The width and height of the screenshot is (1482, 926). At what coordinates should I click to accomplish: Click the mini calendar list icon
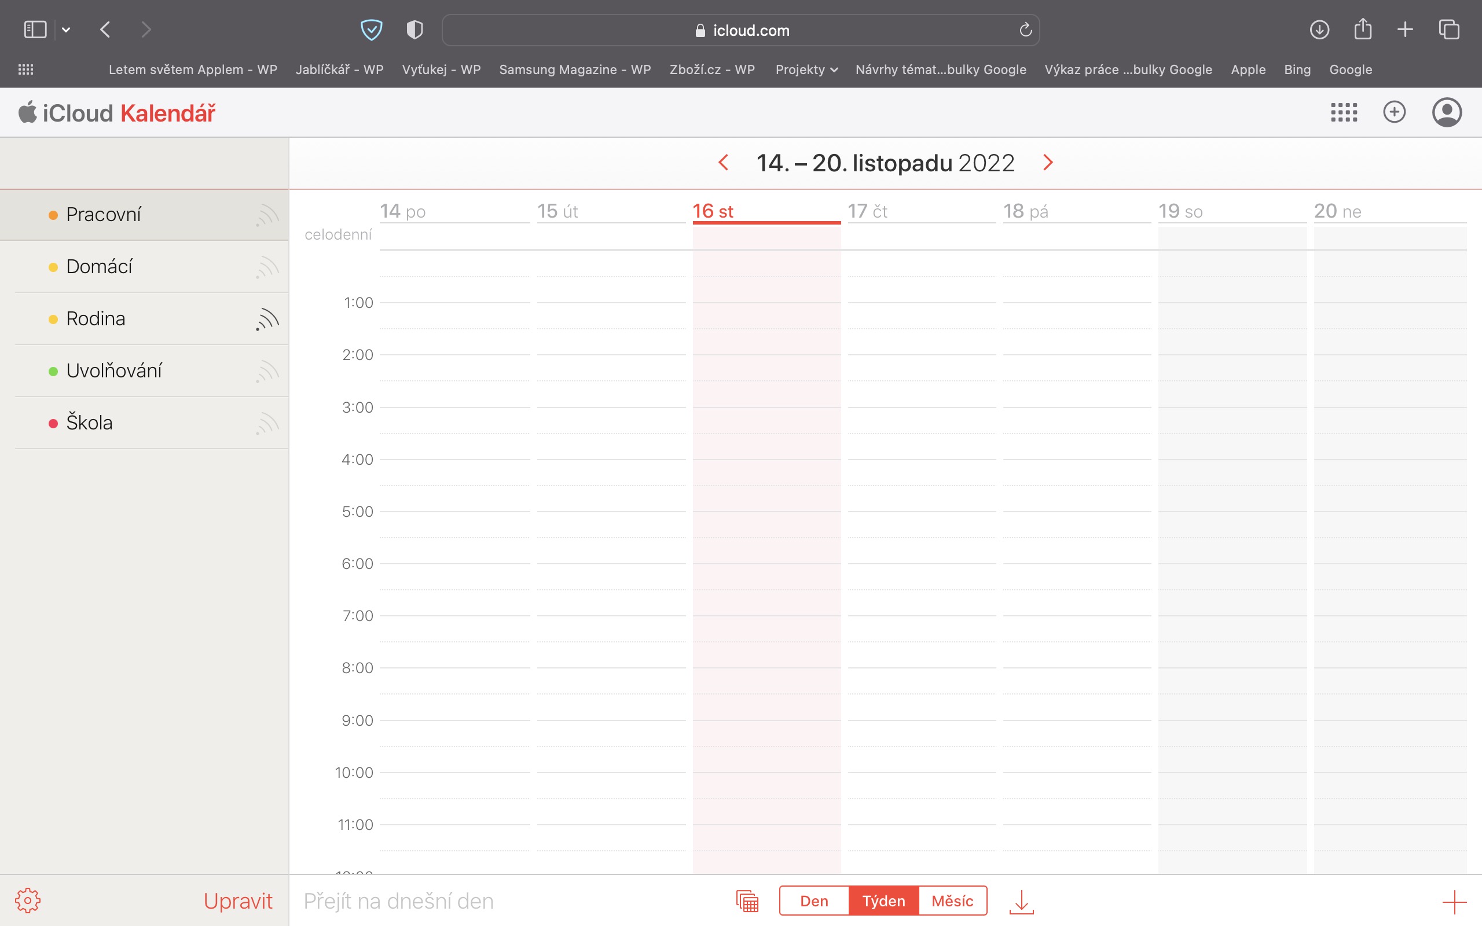[x=747, y=901]
